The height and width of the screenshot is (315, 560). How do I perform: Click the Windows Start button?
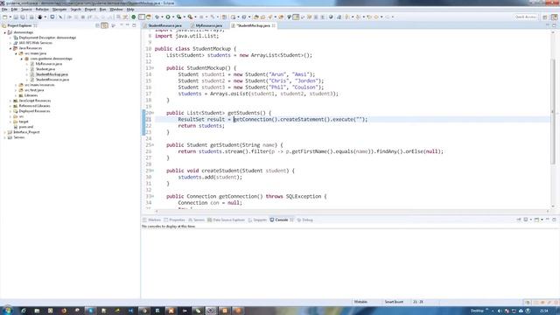7,311
